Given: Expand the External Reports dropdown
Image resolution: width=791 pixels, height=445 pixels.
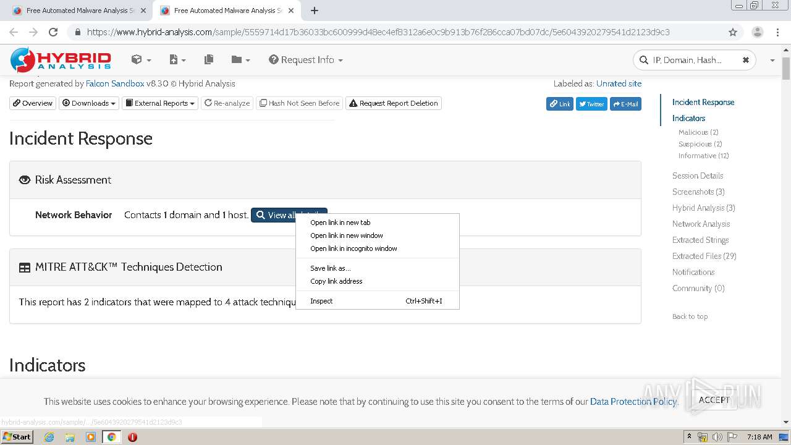Looking at the screenshot, I should [x=160, y=103].
